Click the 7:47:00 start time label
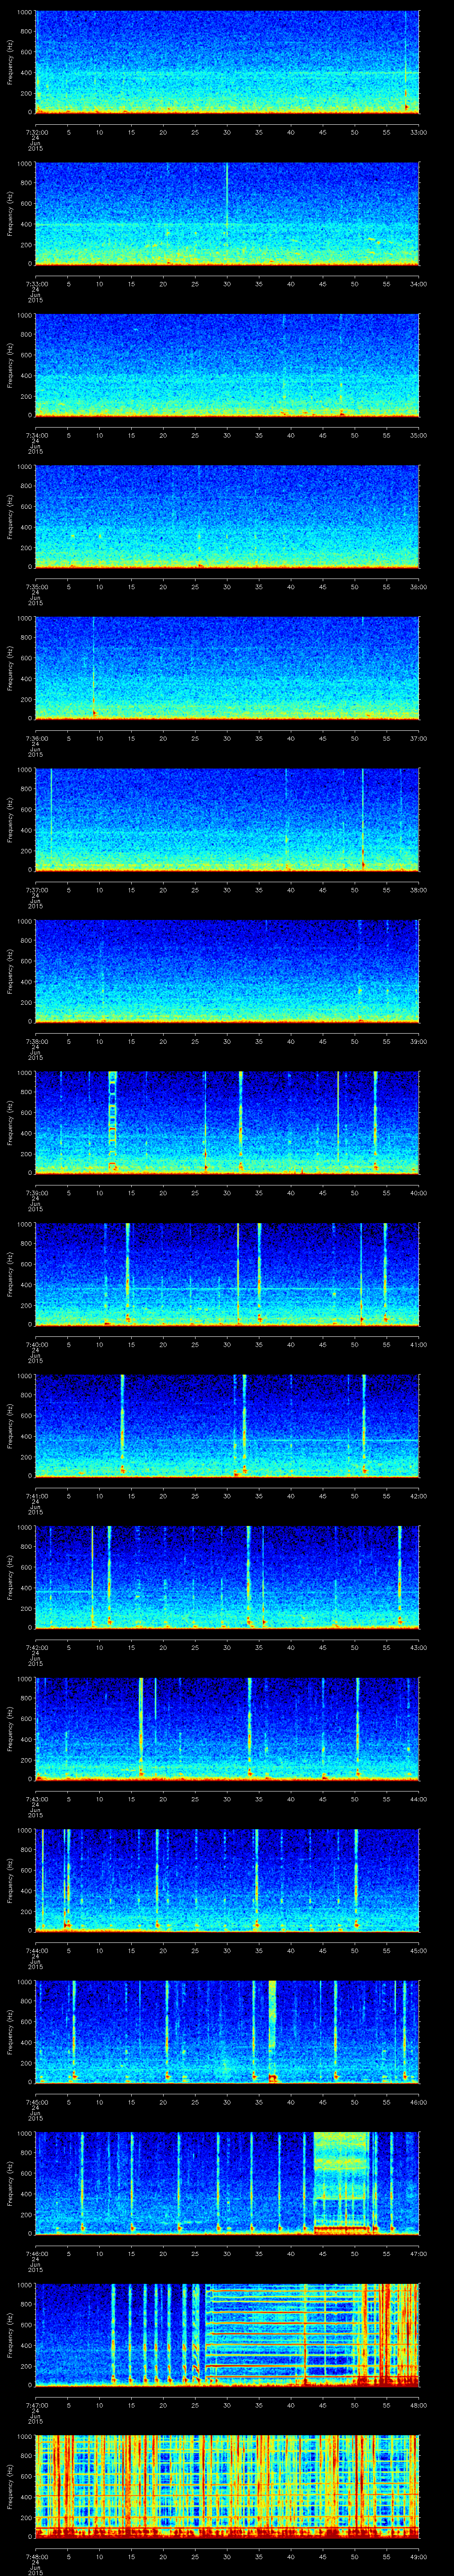454x2576 pixels. coord(36,2405)
